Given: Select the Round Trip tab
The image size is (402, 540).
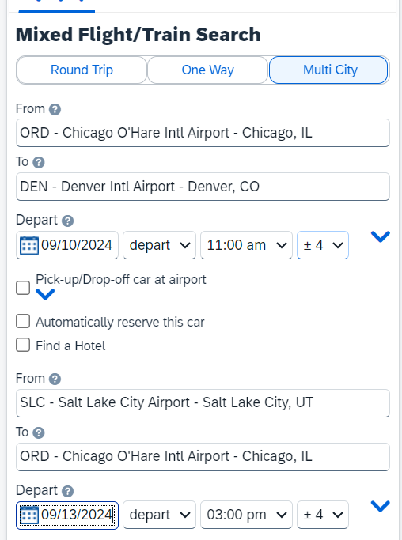Looking at the screenshot, I should [x=82, y=70].
